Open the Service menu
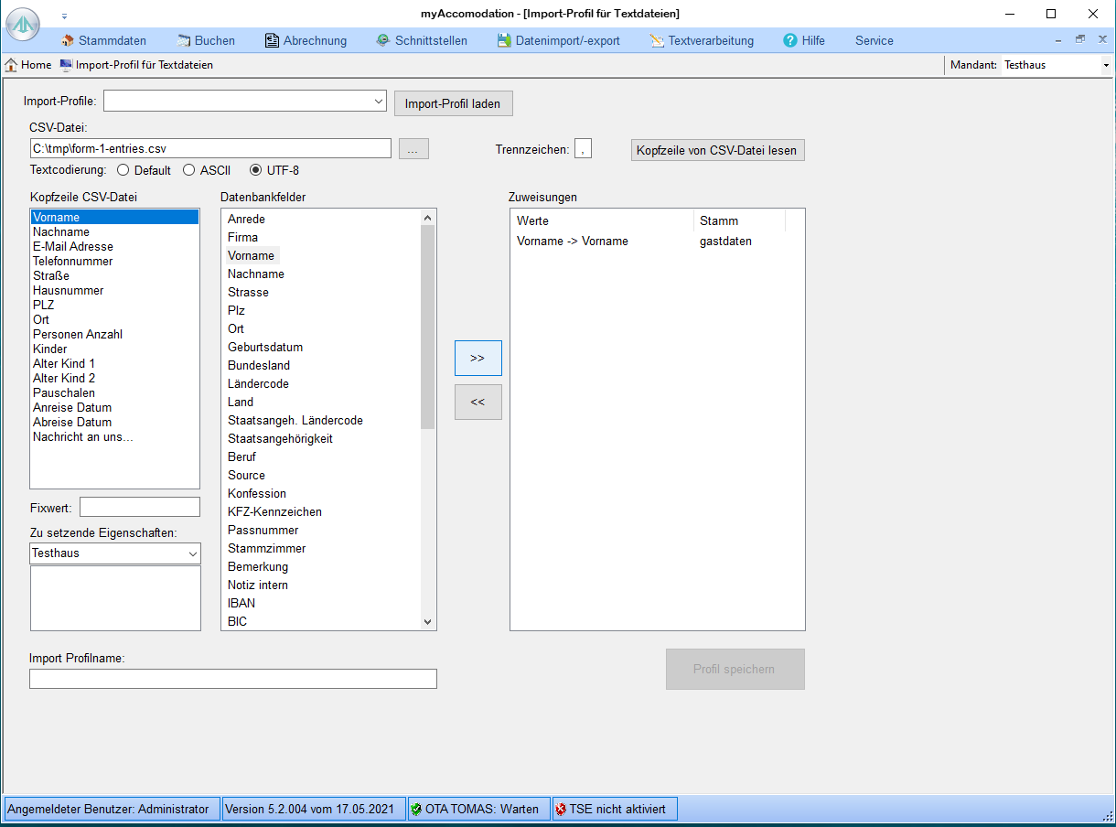Viewport: 1116px width, 827px height. tap(874, 40)
